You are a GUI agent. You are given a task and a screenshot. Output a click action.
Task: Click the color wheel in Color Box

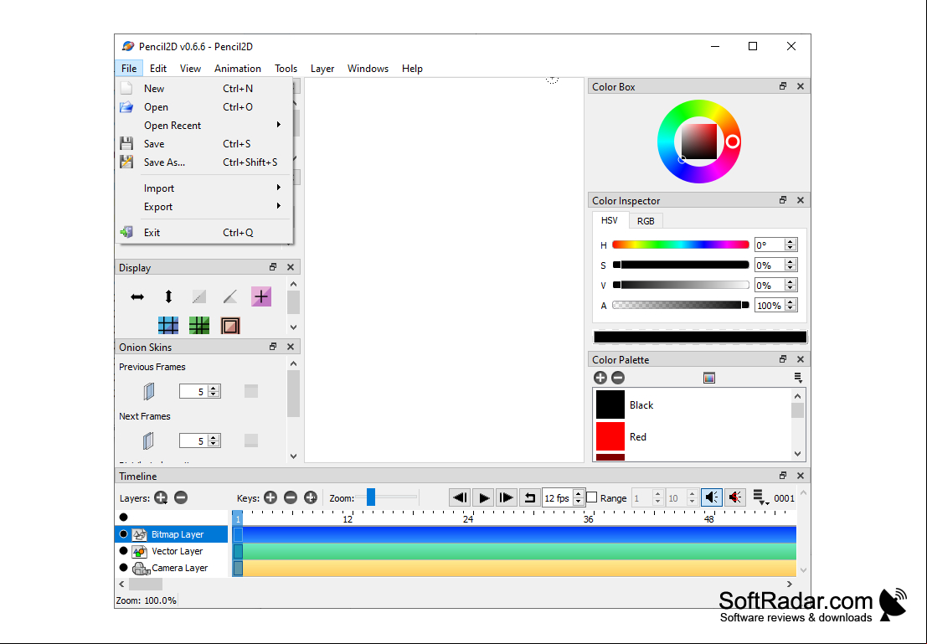[698, 142]
